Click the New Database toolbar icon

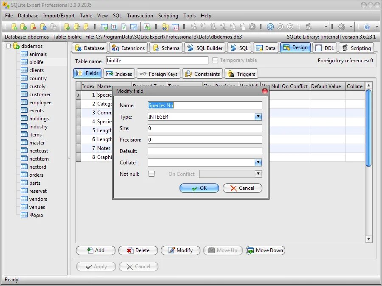(14, 27)
